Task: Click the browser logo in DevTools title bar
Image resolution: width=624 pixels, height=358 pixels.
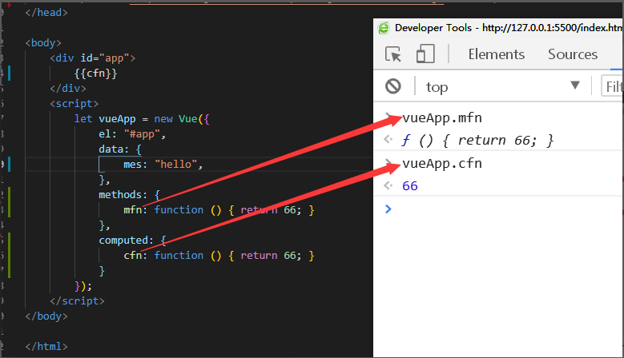Action: click(384, 28)
